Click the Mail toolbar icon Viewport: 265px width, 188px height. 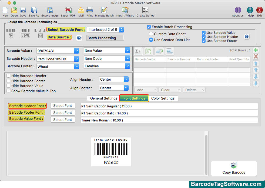coord(81,10)
